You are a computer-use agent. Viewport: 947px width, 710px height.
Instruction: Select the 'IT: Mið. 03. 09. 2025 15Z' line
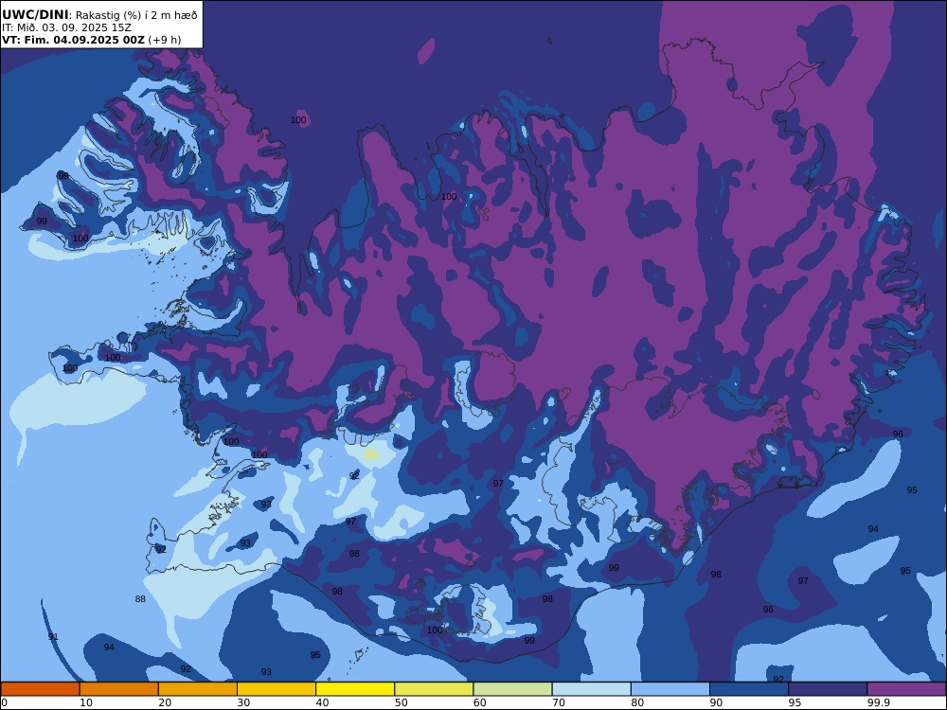66,27
